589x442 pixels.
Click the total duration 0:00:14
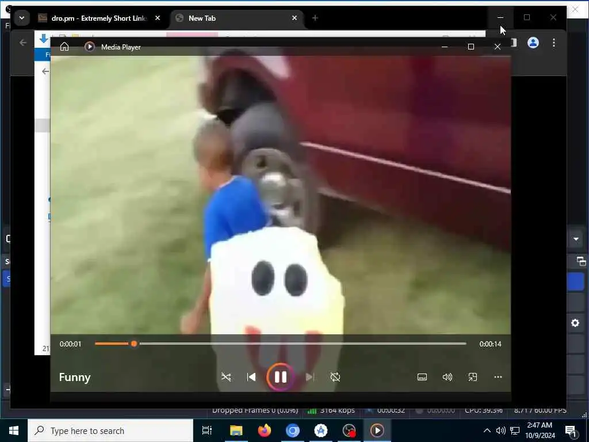pyautogui.click(x=490, y=344)
